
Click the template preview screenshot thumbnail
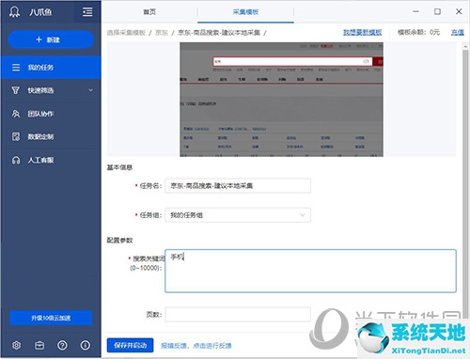(281, 100)
